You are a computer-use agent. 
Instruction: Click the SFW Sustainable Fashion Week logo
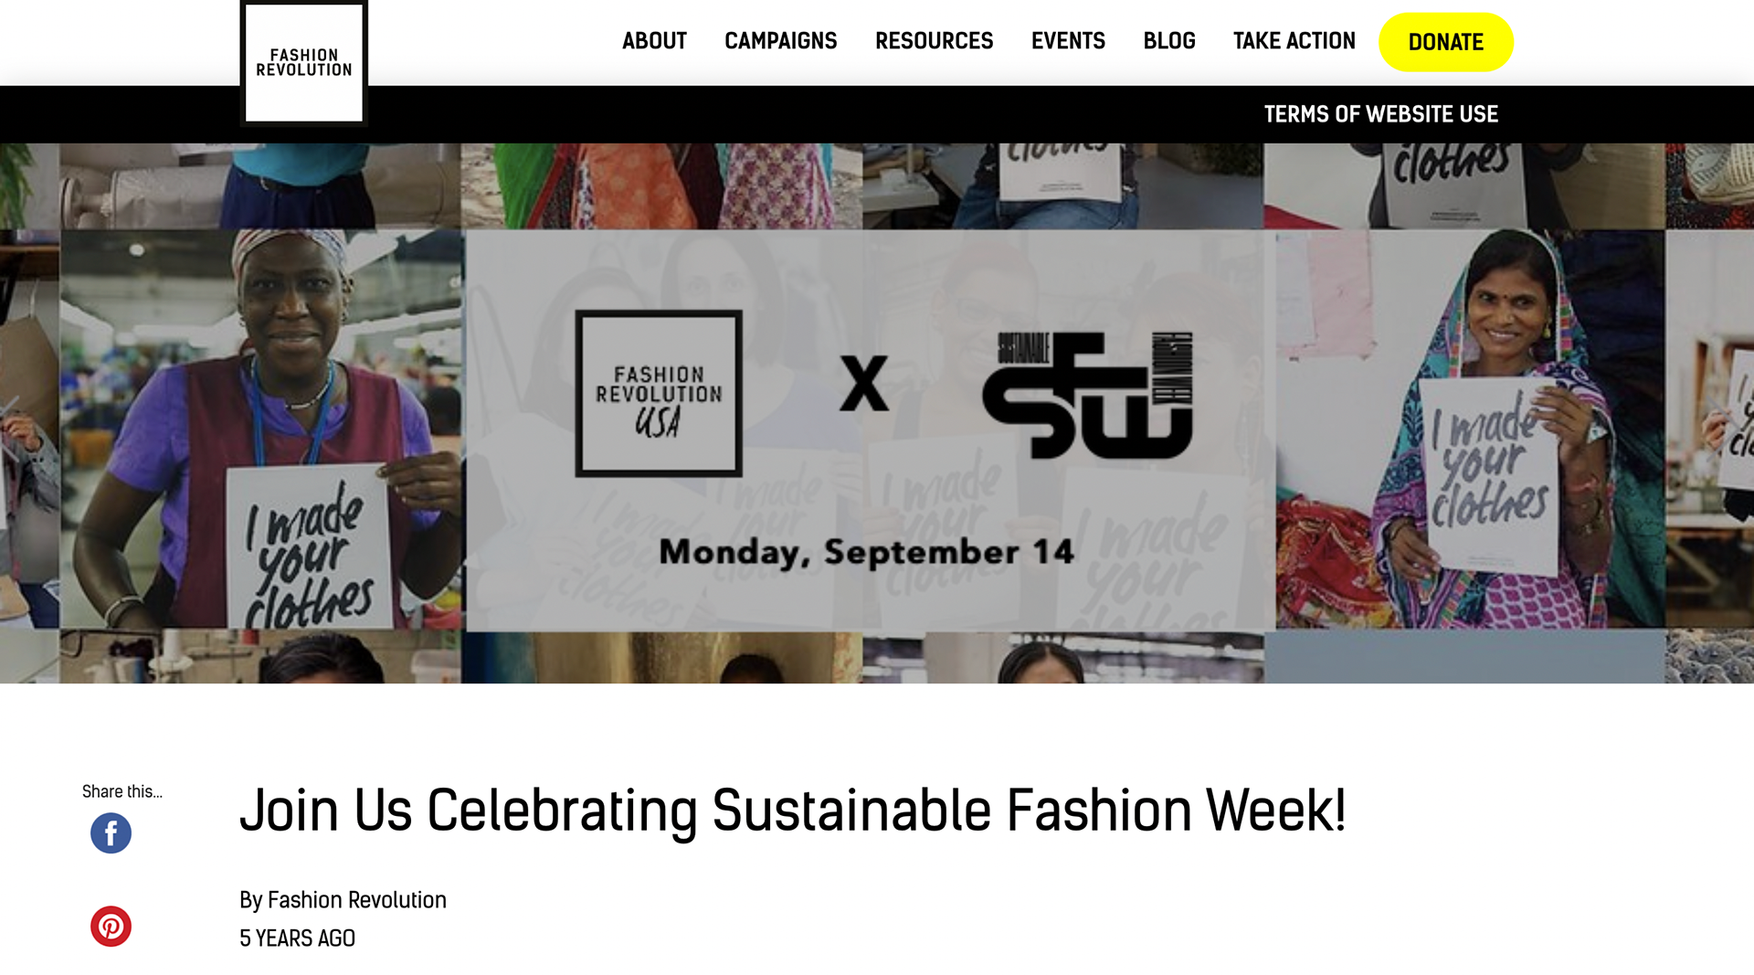[1087, 395]
